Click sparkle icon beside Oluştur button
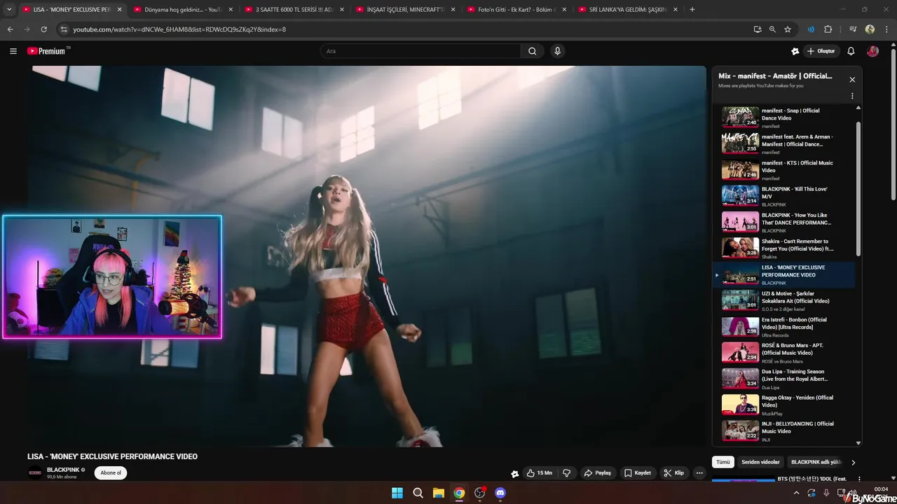 795,51
